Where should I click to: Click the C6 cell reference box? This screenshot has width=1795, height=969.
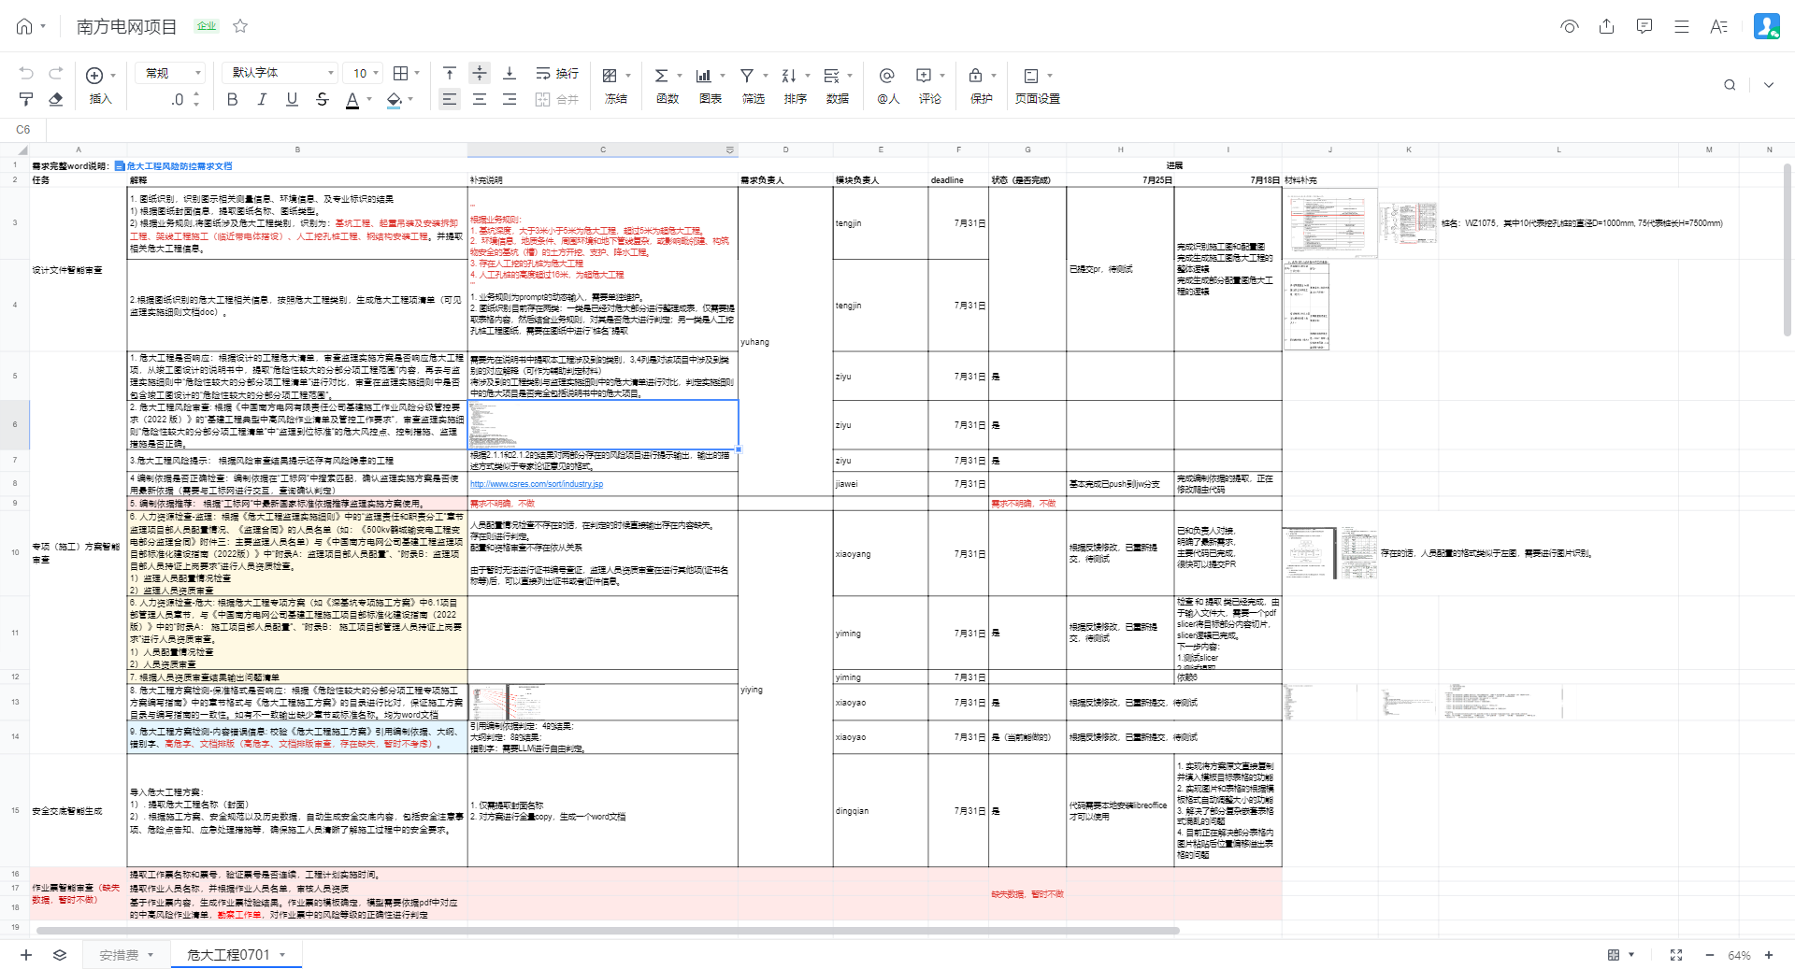23,130
